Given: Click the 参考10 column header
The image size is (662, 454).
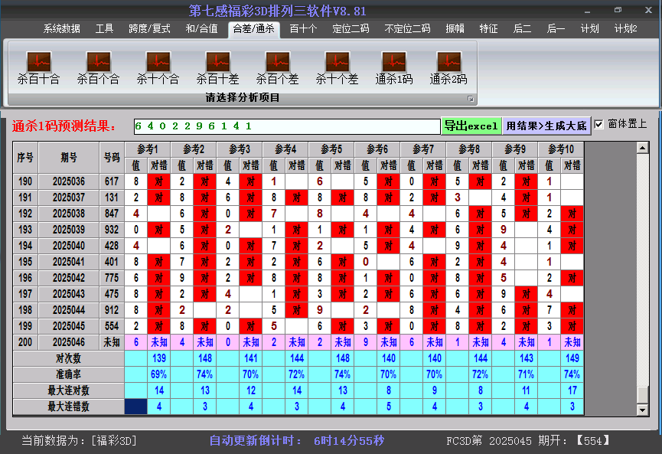Looking at the screenshot, I should (561, 149).
